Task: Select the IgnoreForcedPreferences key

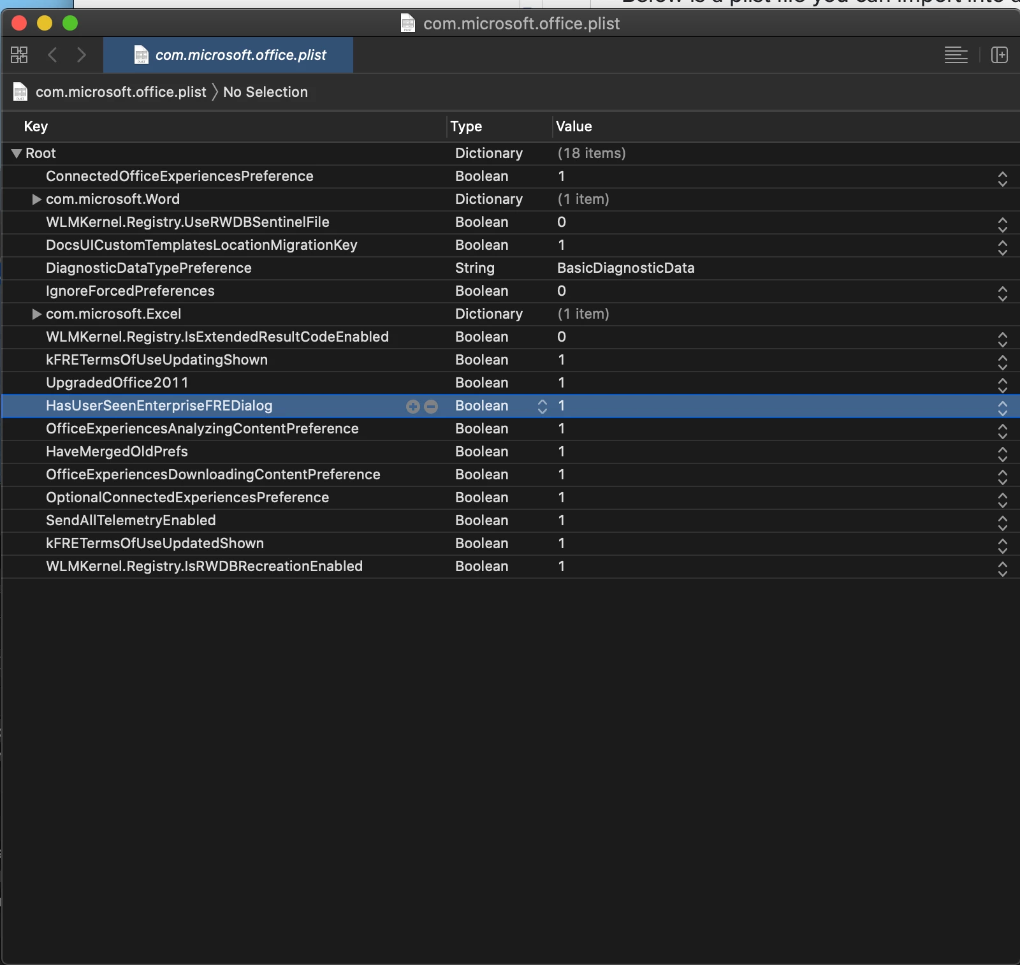Action: tap(130, 291)
